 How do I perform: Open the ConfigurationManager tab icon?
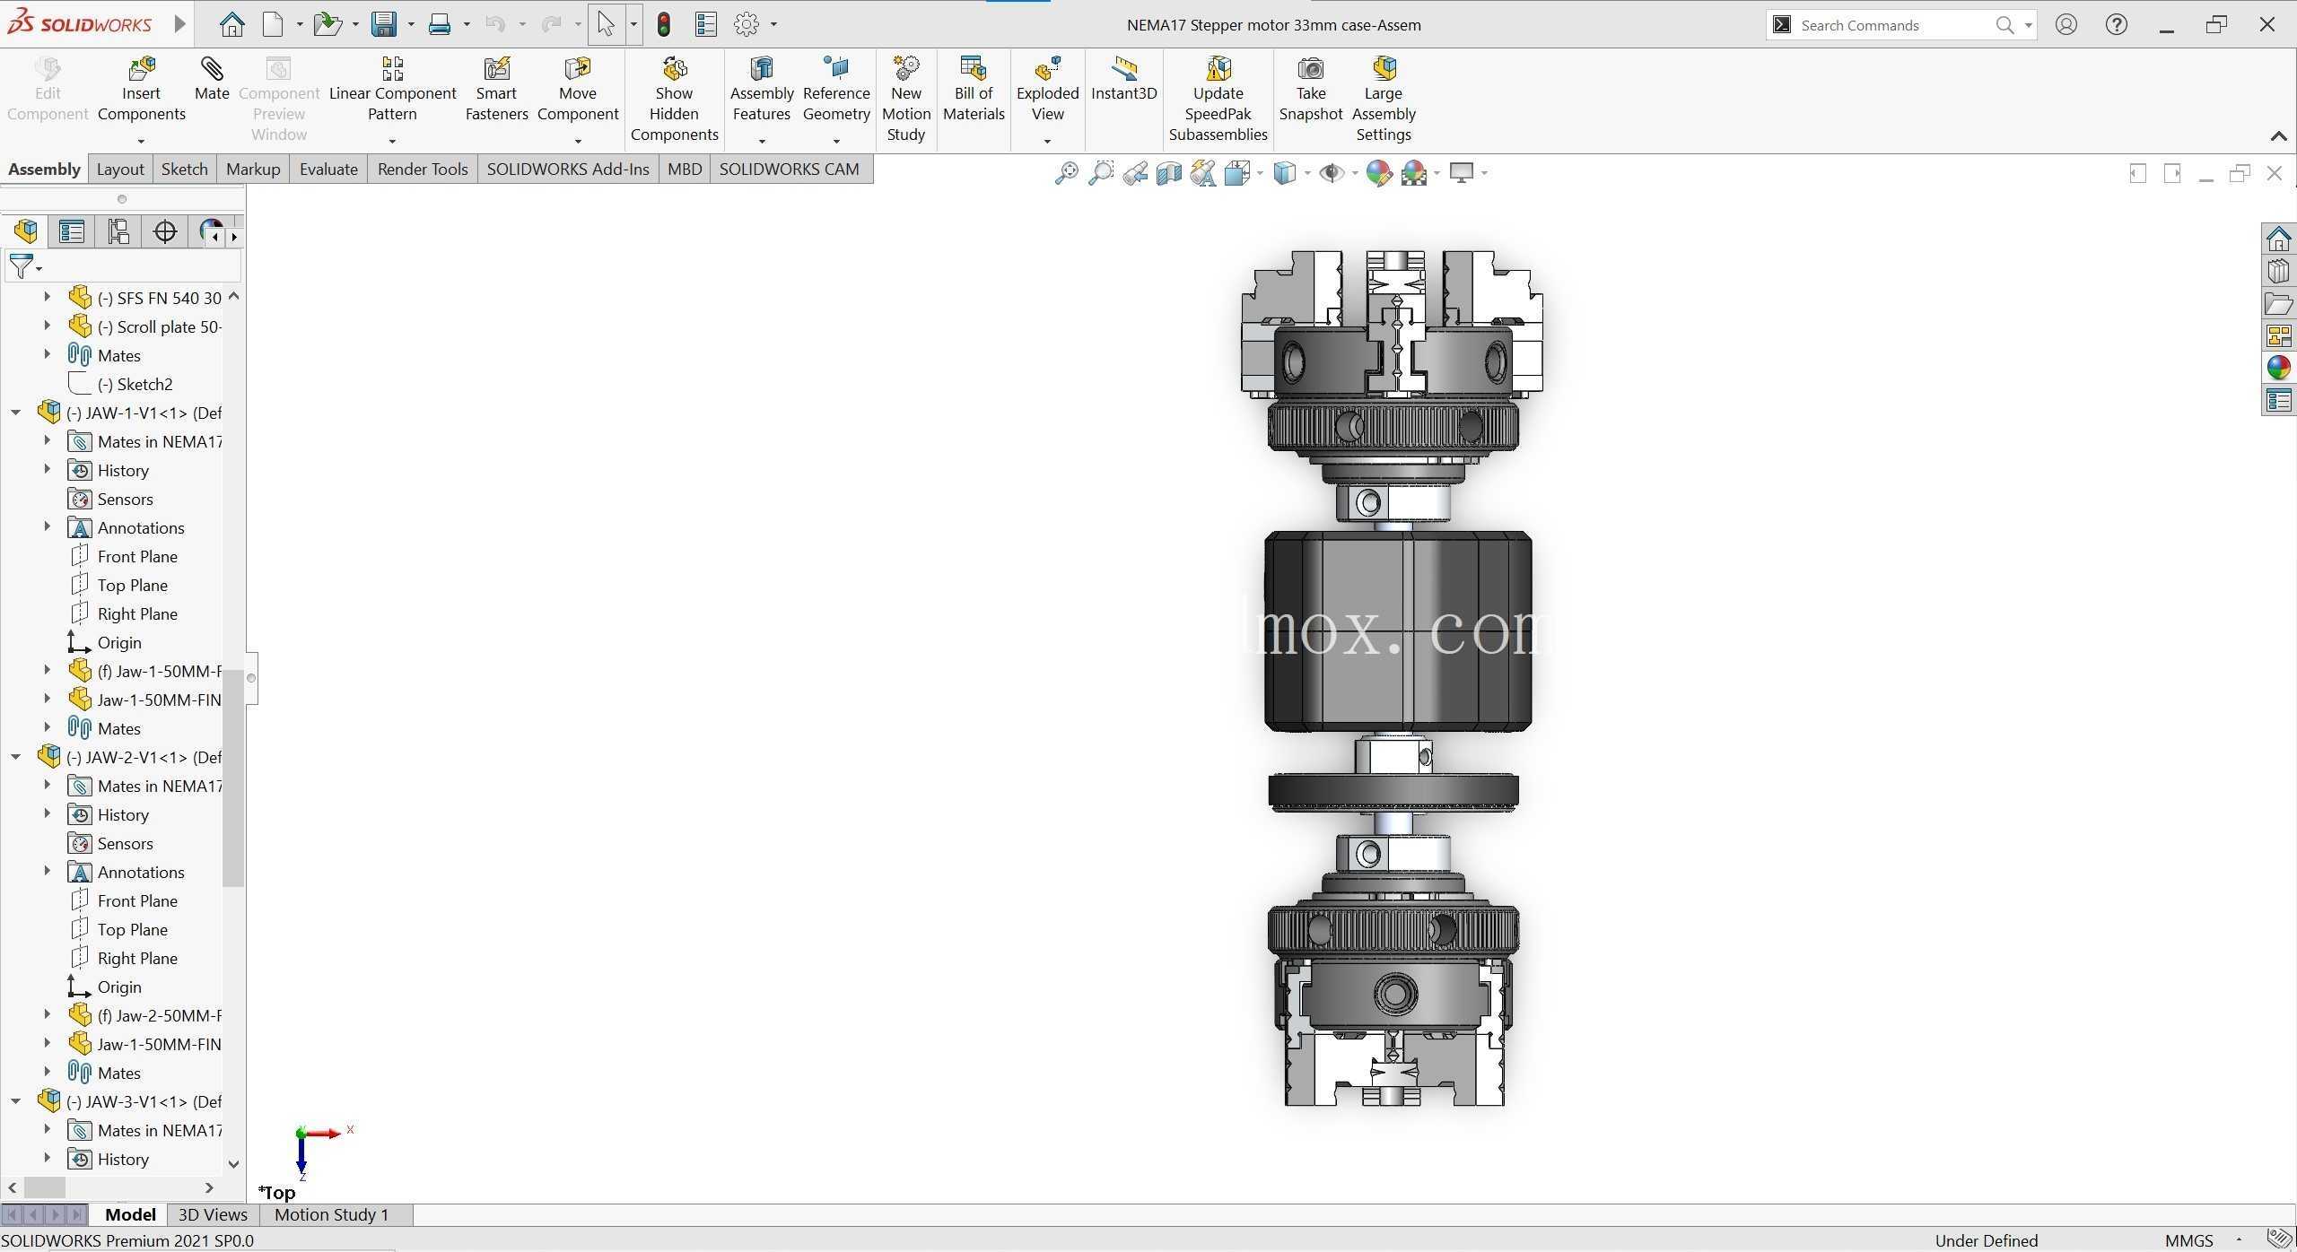pos(118,231)
